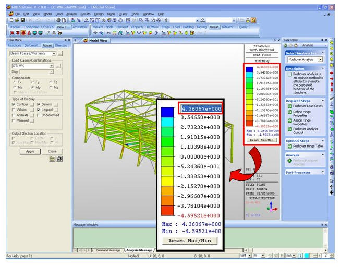Click the reactions arrow icon below Wizard tab

tap(95, 33)
